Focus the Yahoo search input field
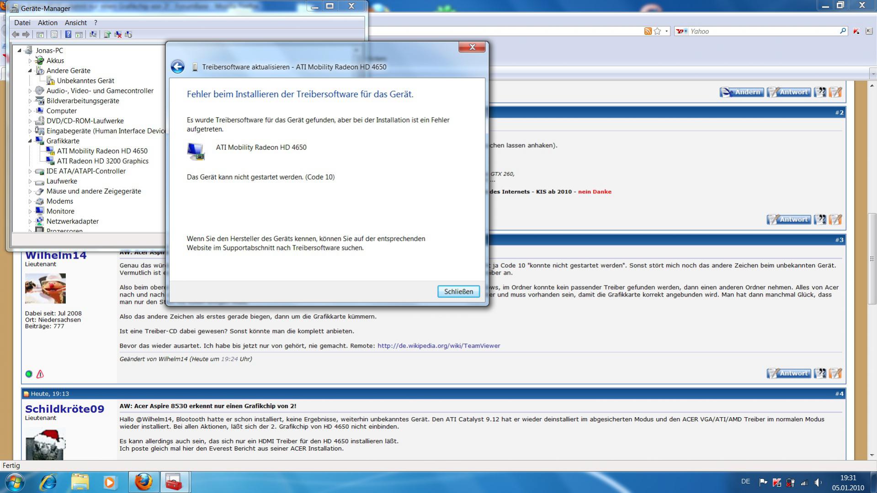Image resolution: width=877 pixels, height=493 pixels. pyautogui.click(x=763, y=31)
